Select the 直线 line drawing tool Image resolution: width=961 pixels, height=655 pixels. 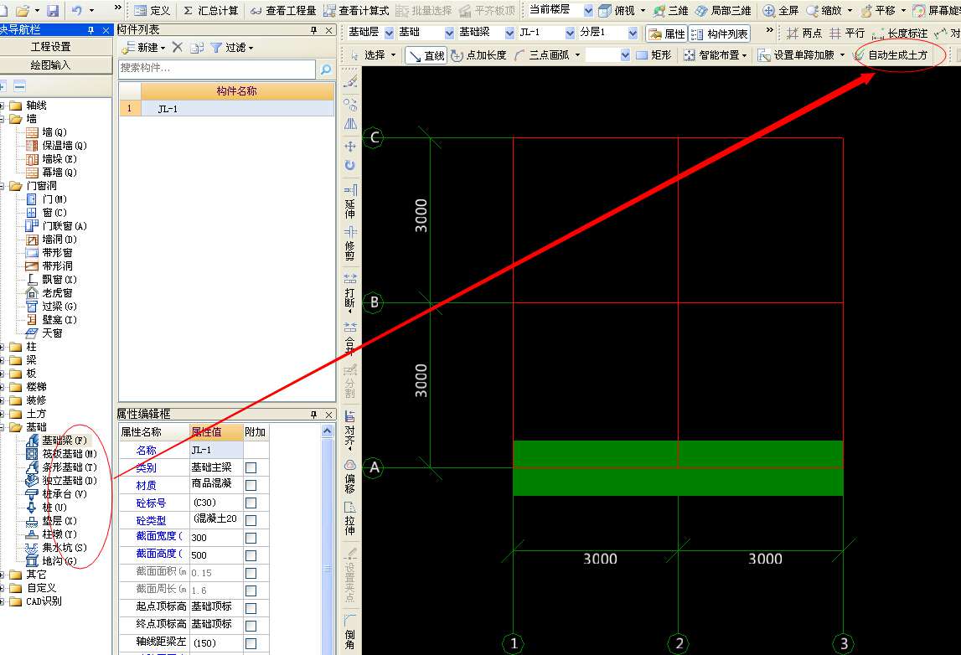pyautogui.click(x=426, y=55)
